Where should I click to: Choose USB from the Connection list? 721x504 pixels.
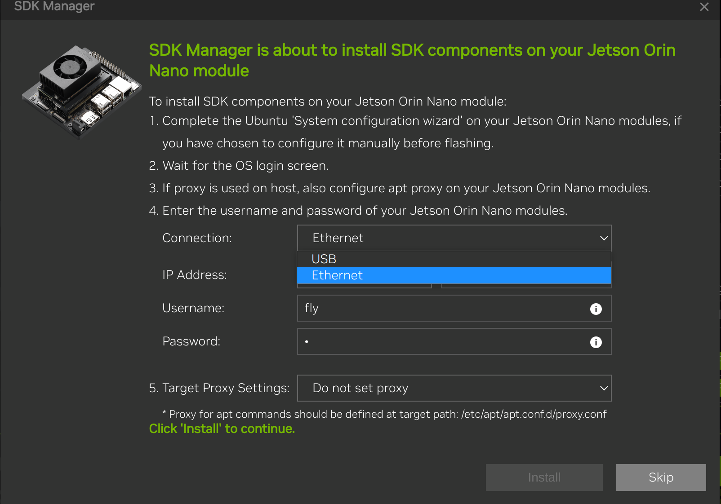454,259
